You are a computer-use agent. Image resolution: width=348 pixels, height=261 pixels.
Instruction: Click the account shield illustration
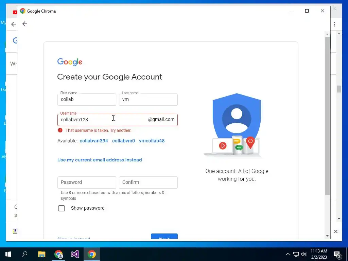tap(232, 125)
